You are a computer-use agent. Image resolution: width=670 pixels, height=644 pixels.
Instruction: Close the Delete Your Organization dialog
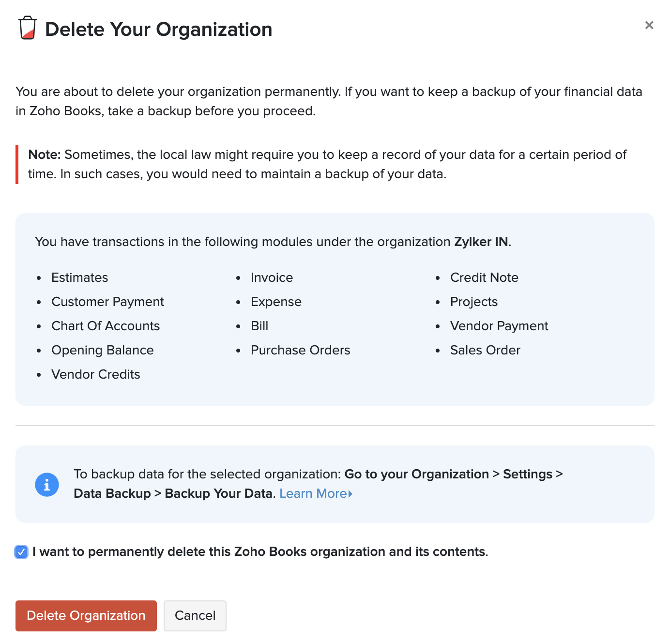point(649,25)
